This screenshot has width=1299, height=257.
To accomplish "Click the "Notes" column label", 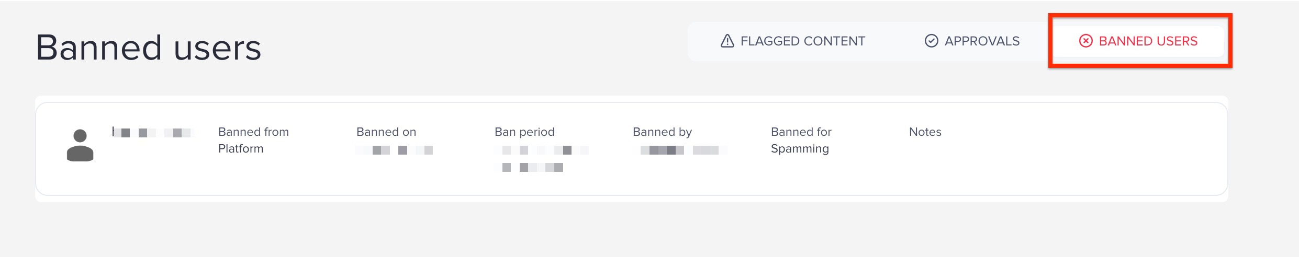I will (x=925, y=132).
